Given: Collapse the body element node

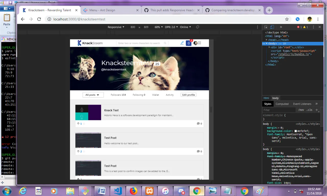Looking at the screenshot, I should [266, 43].
